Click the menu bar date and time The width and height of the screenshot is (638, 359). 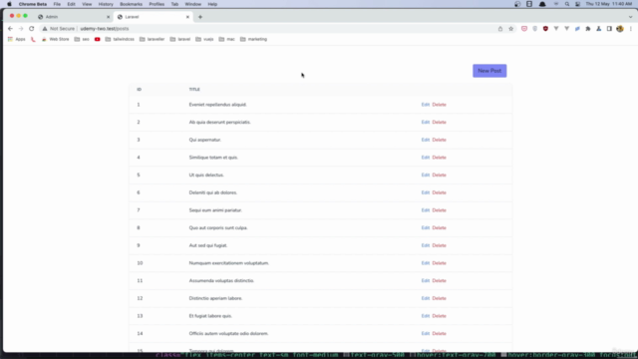click(x=609, y=4)
